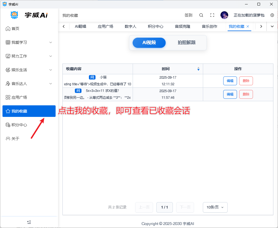Select the 音乐创作 tab
Image resolution: width=278 pixels, height=228 pixels.
(209, 26)
